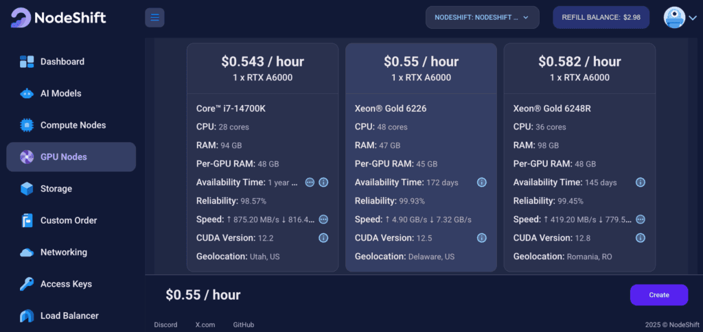Screen dimensions: 703x332
Task: Expand Speed ellipsis on i7-14700K card
Action: [323, 220]
